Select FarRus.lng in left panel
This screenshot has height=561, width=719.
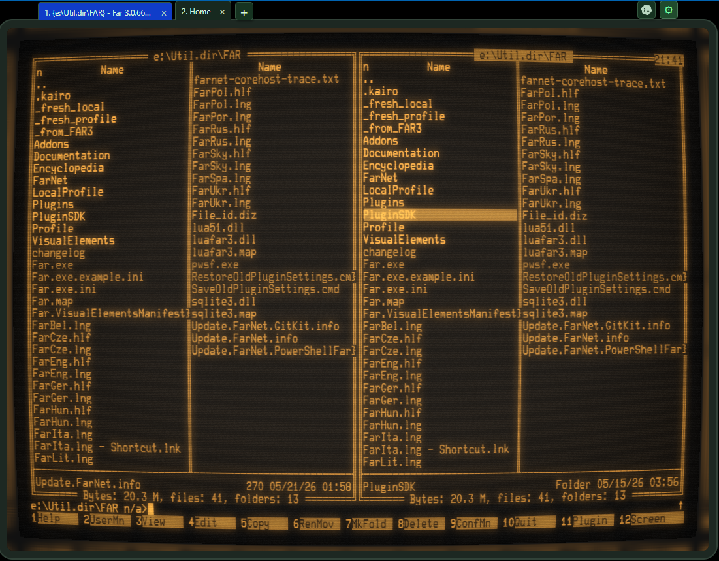[x=221, y=141]
